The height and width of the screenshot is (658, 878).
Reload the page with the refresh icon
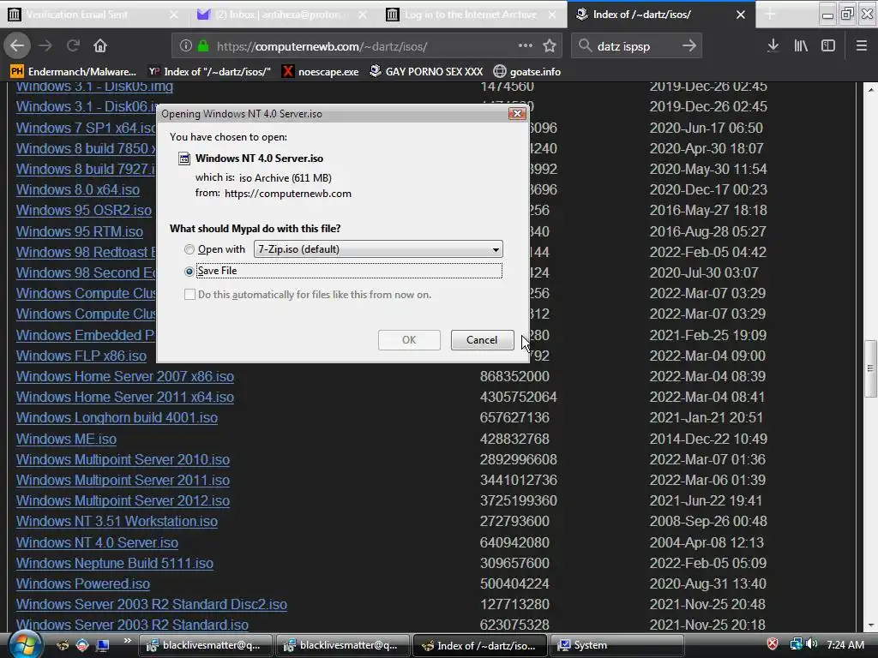[73, 46]
